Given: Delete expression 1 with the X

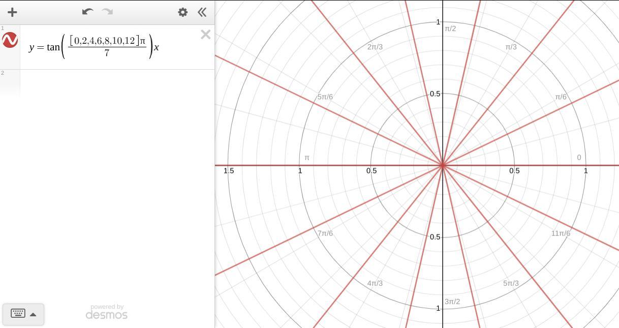Looking at the screenshot, I should pyautogui.click(x=205, y=35).
